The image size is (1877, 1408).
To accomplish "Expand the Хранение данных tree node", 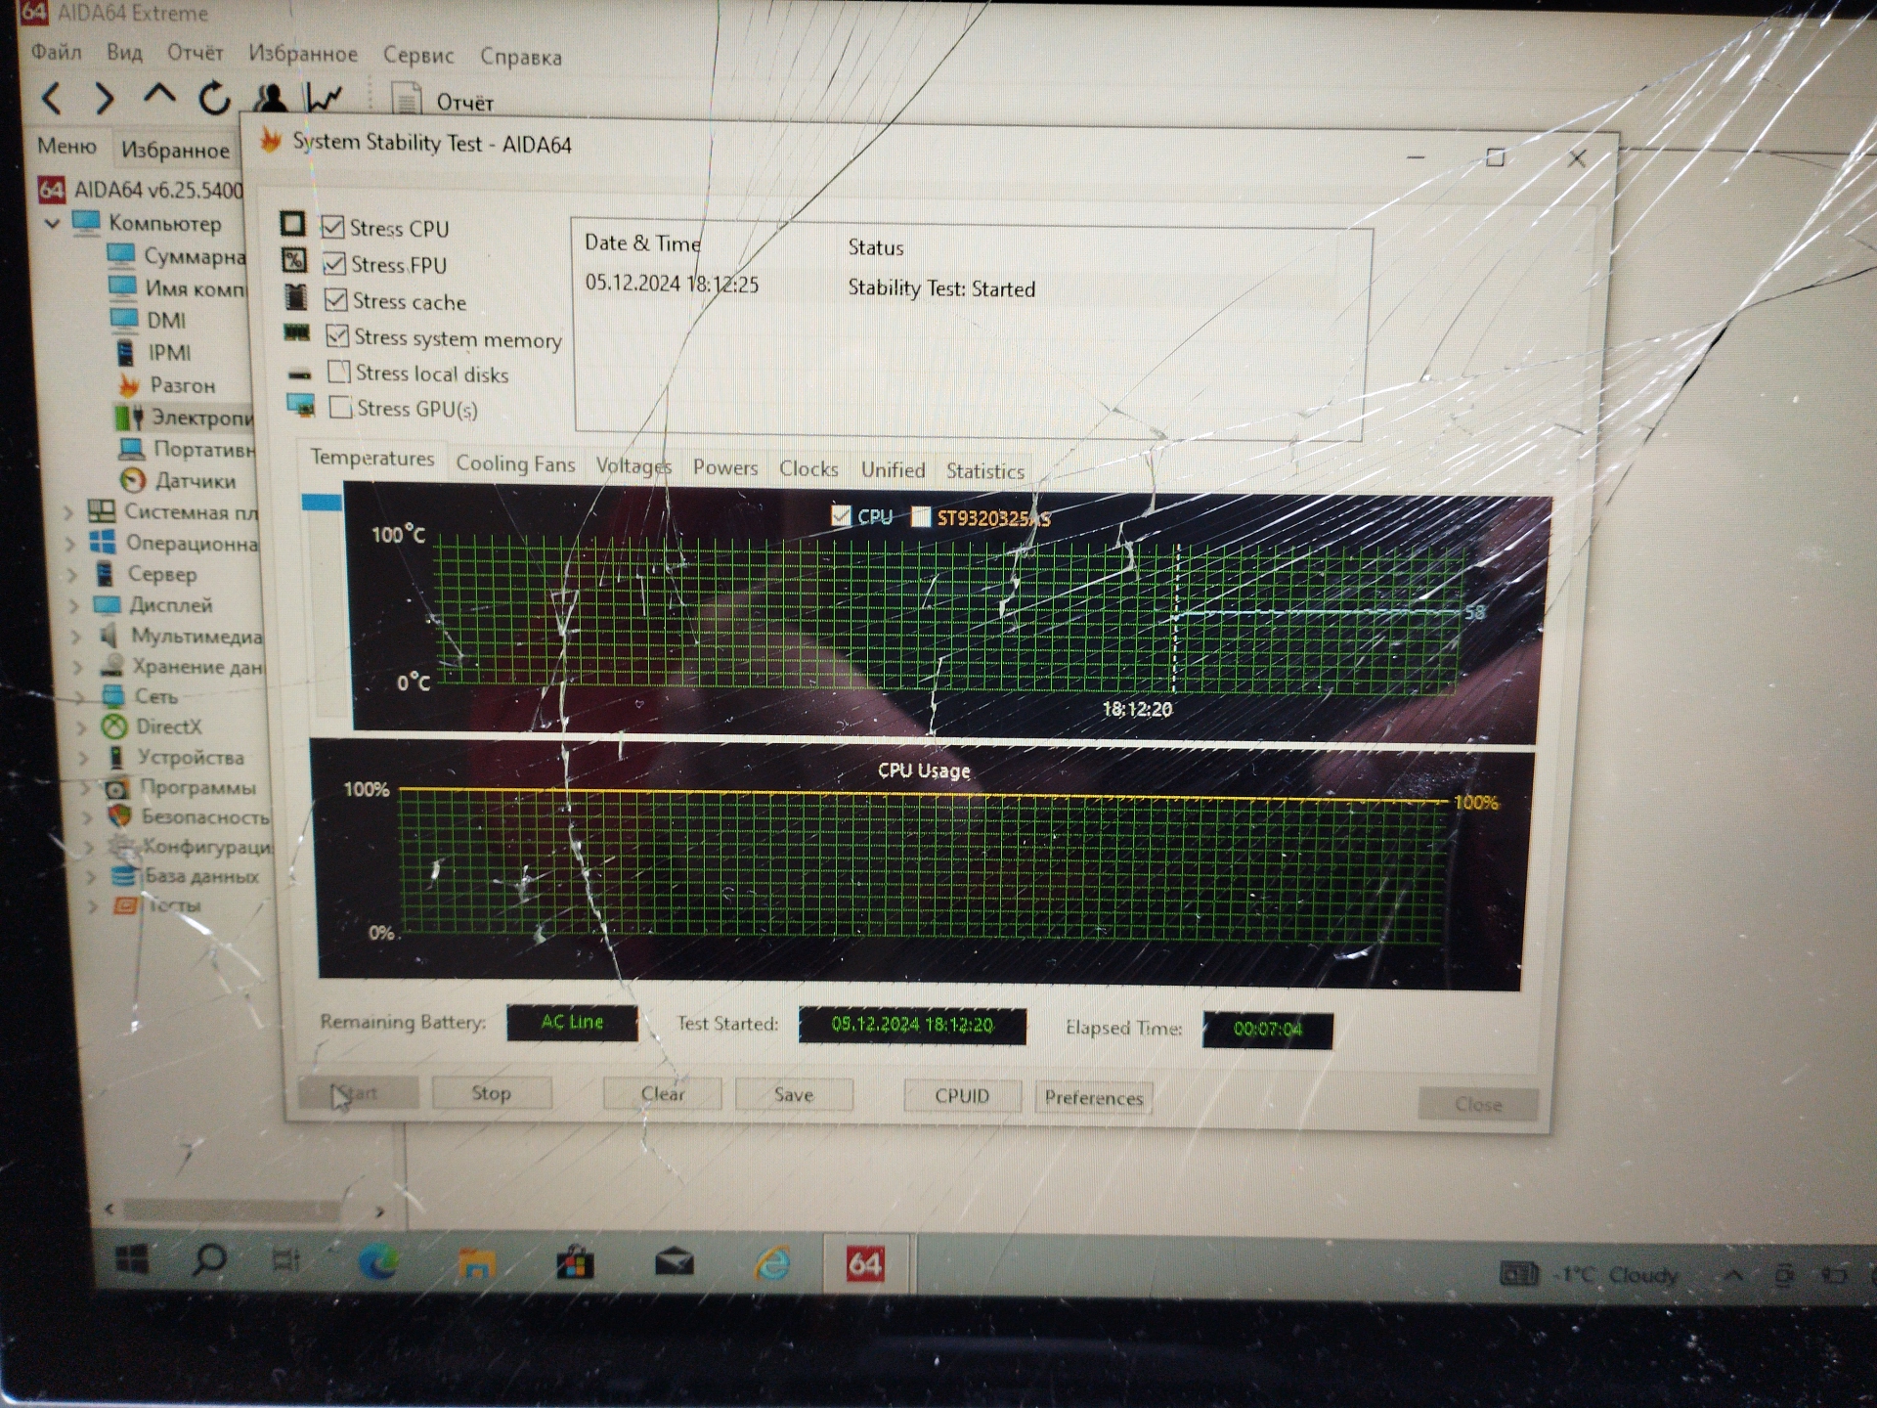I will [78, 667].
